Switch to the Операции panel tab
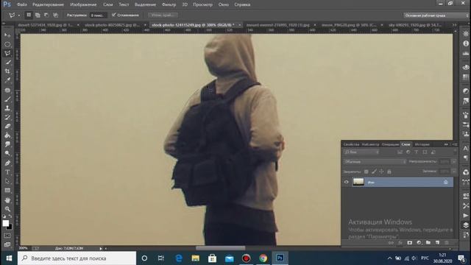The width and height of the screenshot is (471, 265). [390, 144]
